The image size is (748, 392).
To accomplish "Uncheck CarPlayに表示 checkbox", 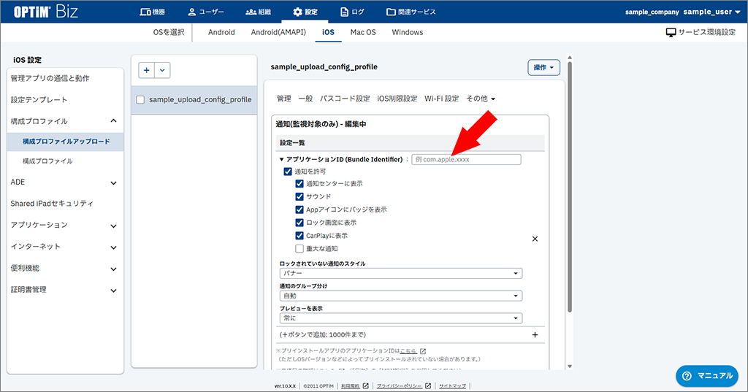I will coord(299,236).
